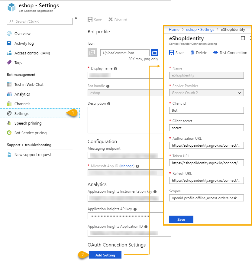Click Test Connection in eShopIdentity toolbar
Screen dimensions: 252x264
point(230,53)
